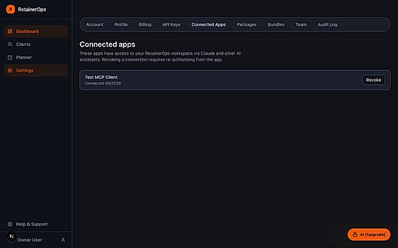
Task: Click the Connected apps heading
Action: (107, 44)
